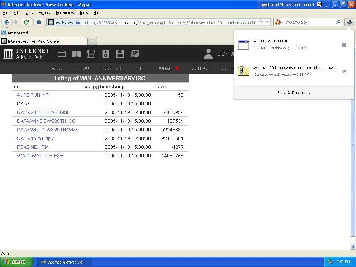Open the Help menu
This screenshot has height=267, width=356.
(97, 13)
